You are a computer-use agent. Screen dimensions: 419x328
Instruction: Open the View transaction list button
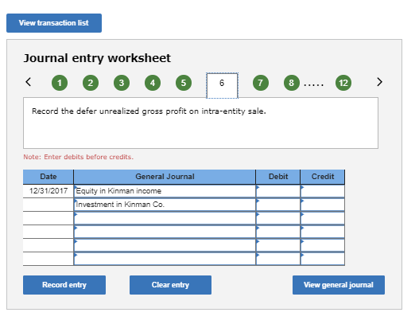coord(54,23)
